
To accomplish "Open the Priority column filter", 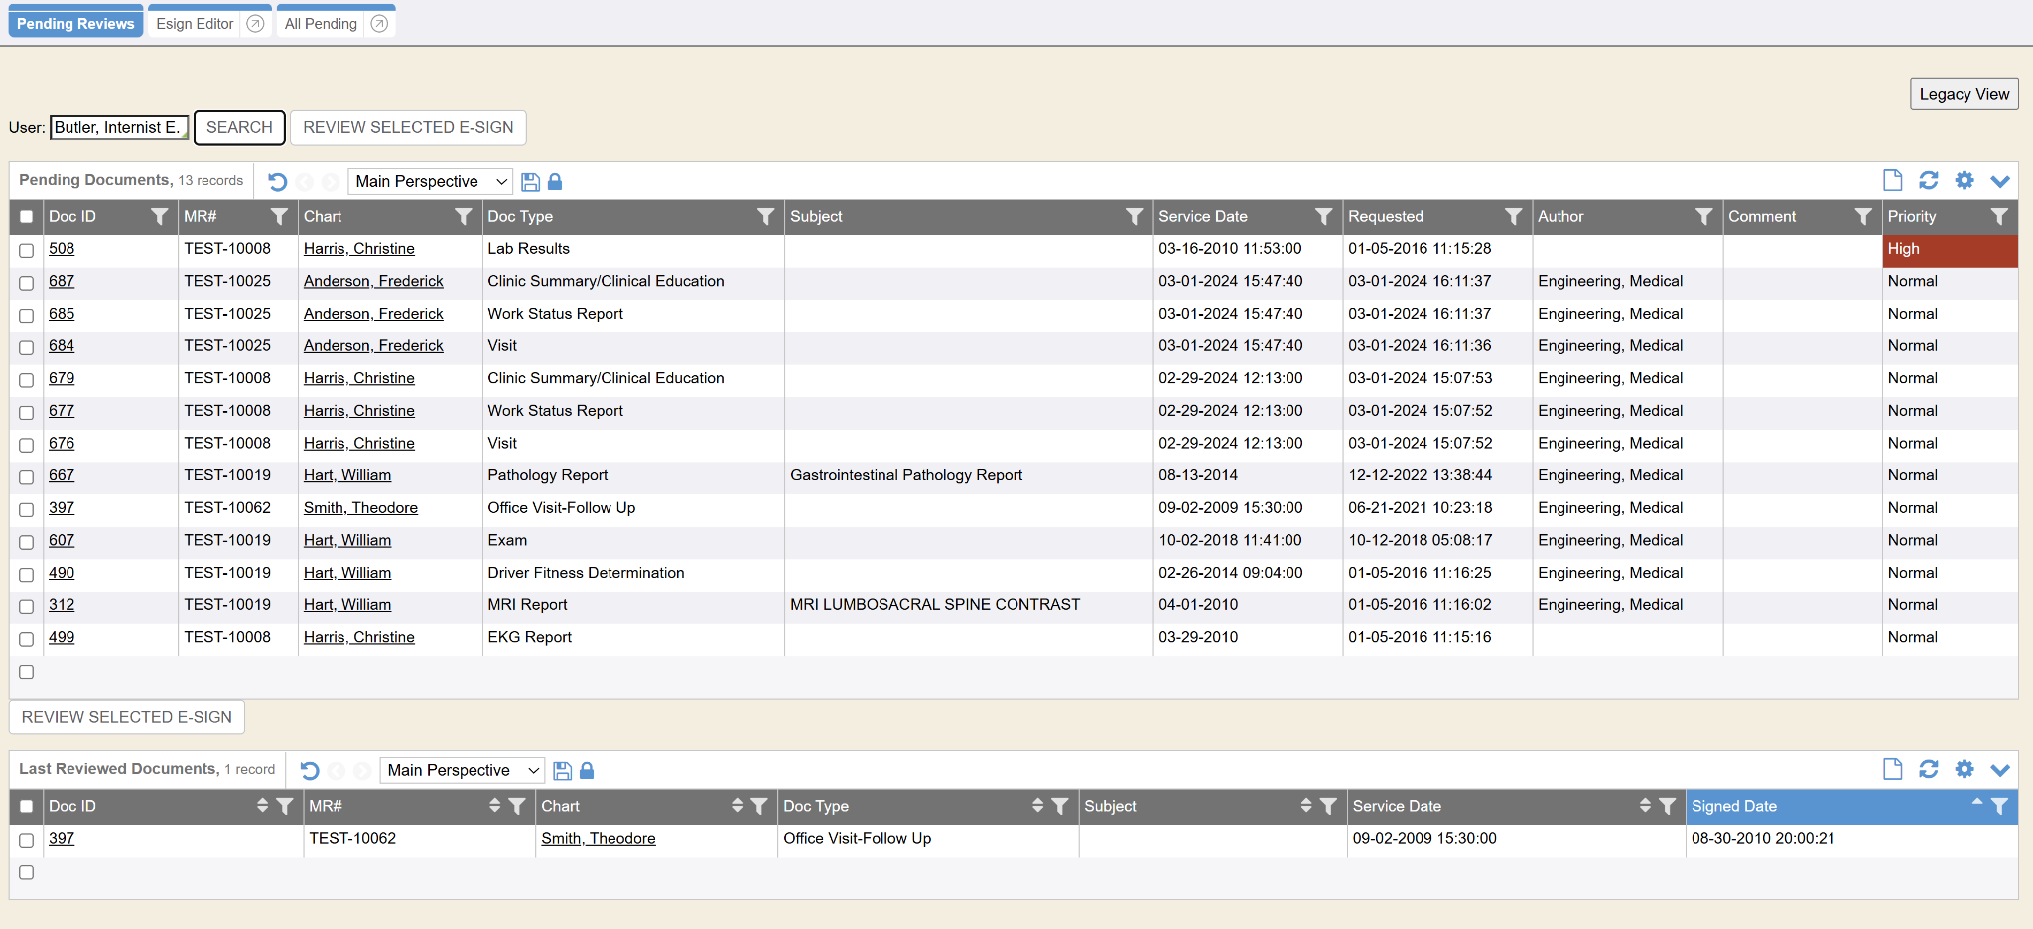I will click(1999, 217).
